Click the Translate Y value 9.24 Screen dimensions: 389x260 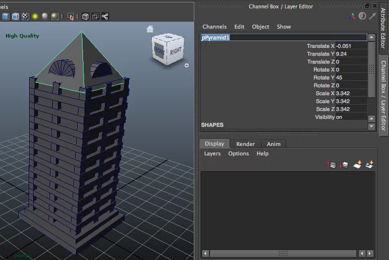pyautogui.click(x=351, y=54)
